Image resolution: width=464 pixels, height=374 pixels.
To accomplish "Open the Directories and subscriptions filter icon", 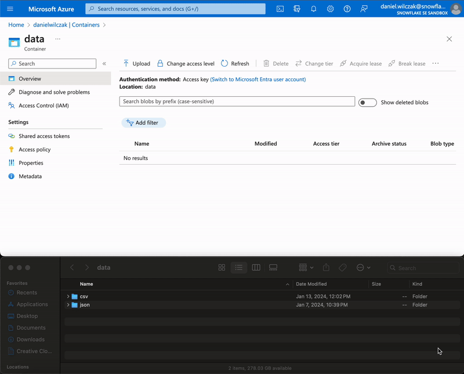I will [x=297, y=9].
